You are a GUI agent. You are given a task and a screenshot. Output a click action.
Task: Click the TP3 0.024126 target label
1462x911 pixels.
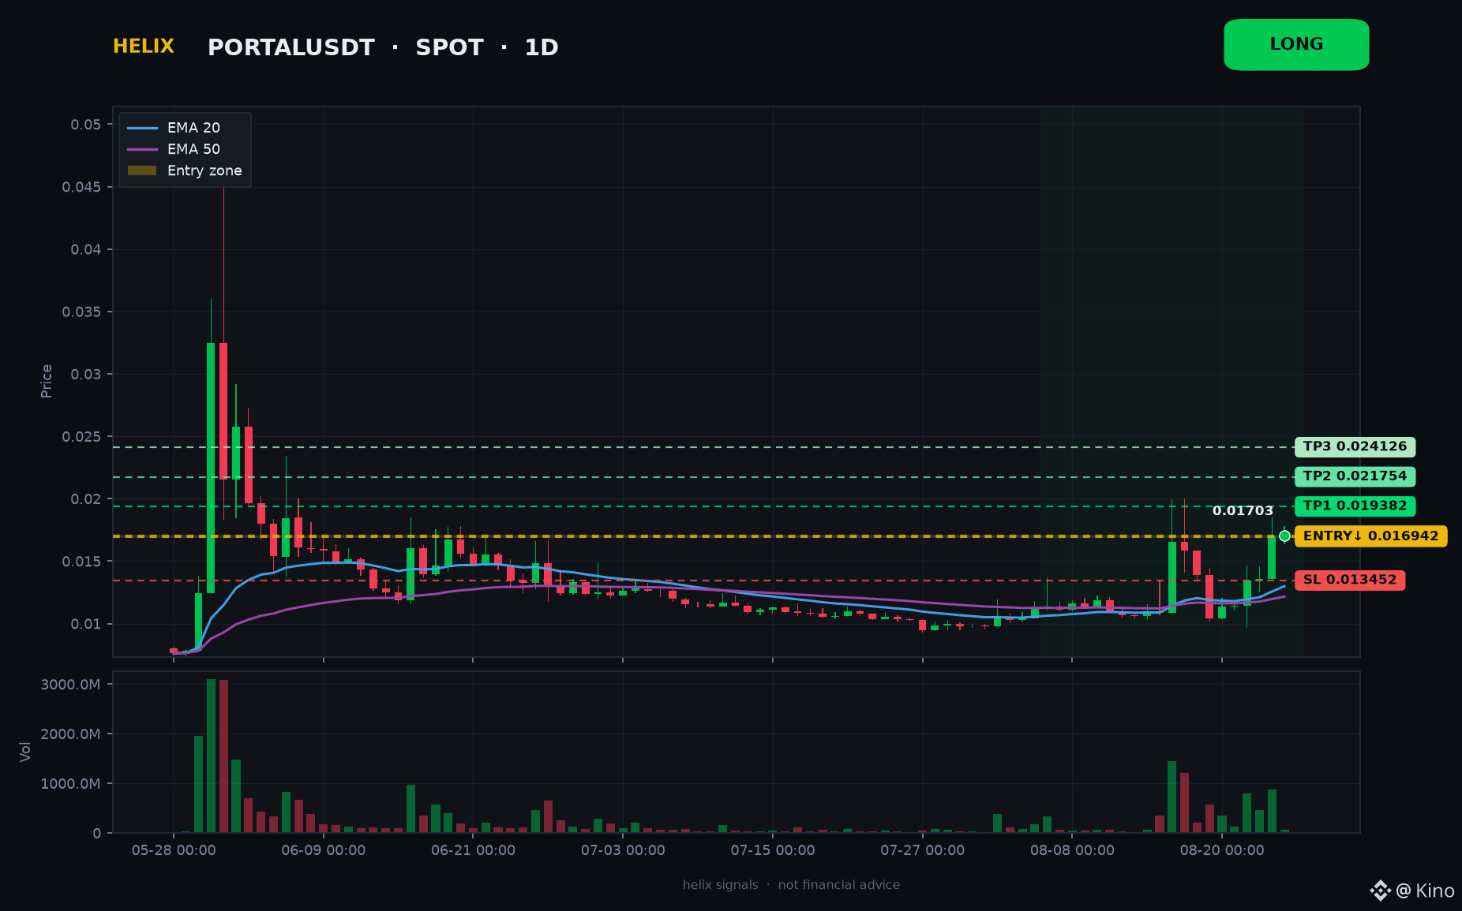(x=1355, y=447)
